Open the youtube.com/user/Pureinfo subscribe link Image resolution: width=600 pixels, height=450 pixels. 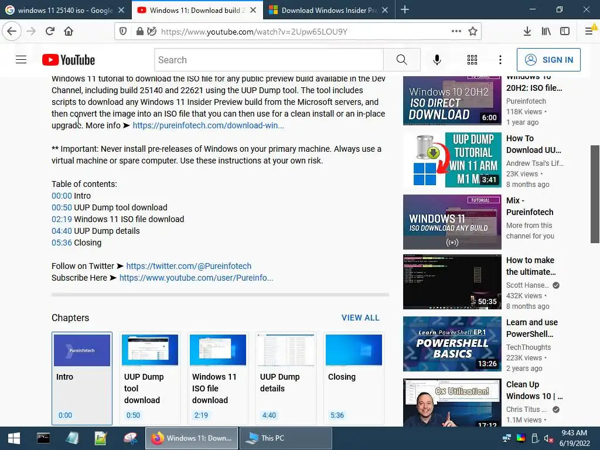pos(196,278)
